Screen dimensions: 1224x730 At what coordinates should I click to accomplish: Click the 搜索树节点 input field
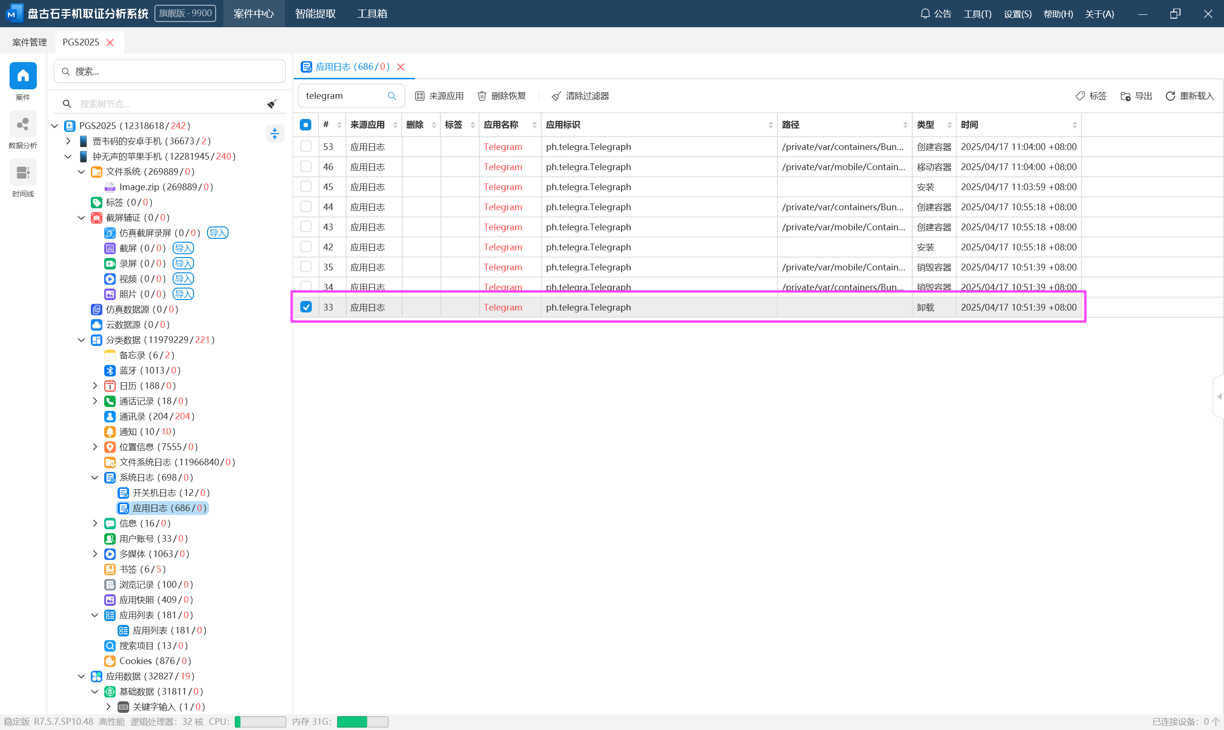click(170, 104)
